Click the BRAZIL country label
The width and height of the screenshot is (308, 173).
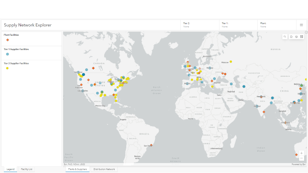(144, 134)
